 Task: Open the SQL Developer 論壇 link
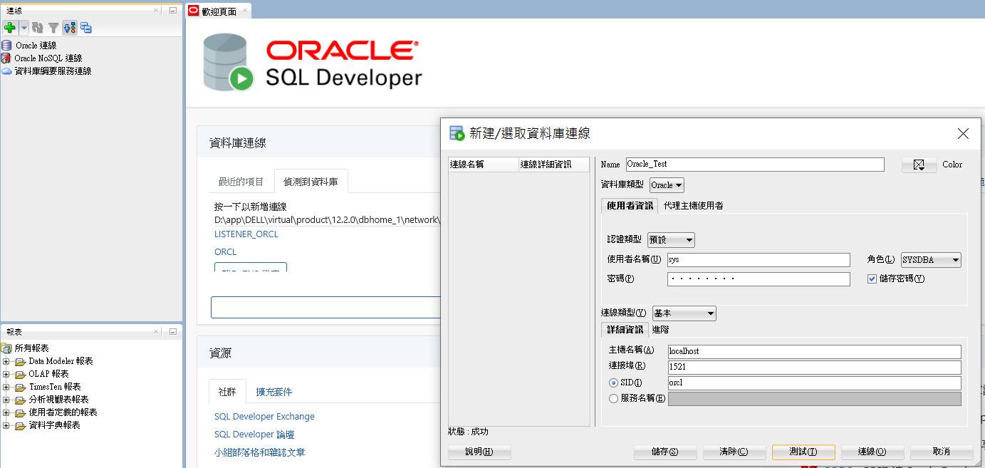click(254, 435)
